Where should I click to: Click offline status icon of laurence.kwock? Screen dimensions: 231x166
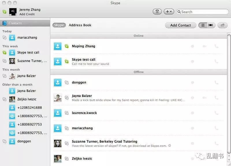point(67,113)
